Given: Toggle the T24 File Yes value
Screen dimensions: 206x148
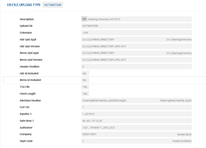Looking at the screenshot, I should tap(85, 87).
